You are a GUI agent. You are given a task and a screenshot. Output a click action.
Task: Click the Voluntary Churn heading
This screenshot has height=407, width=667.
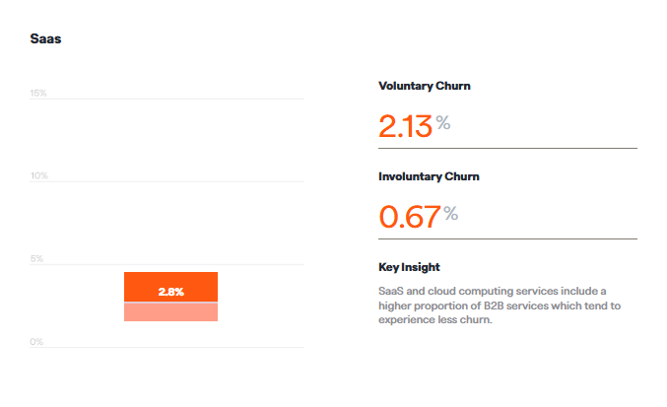[x=425, y=86]
